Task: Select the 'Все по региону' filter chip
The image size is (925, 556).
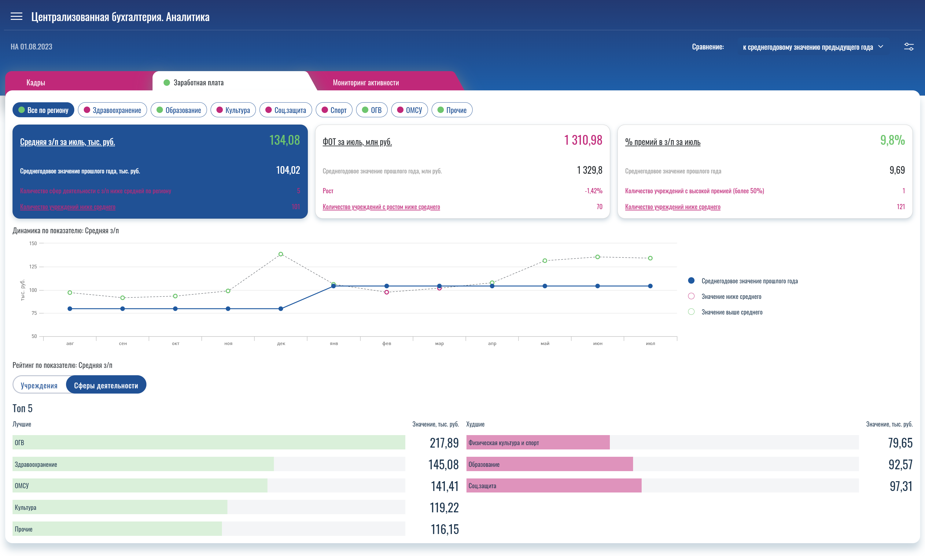Action: coord(43,110)
